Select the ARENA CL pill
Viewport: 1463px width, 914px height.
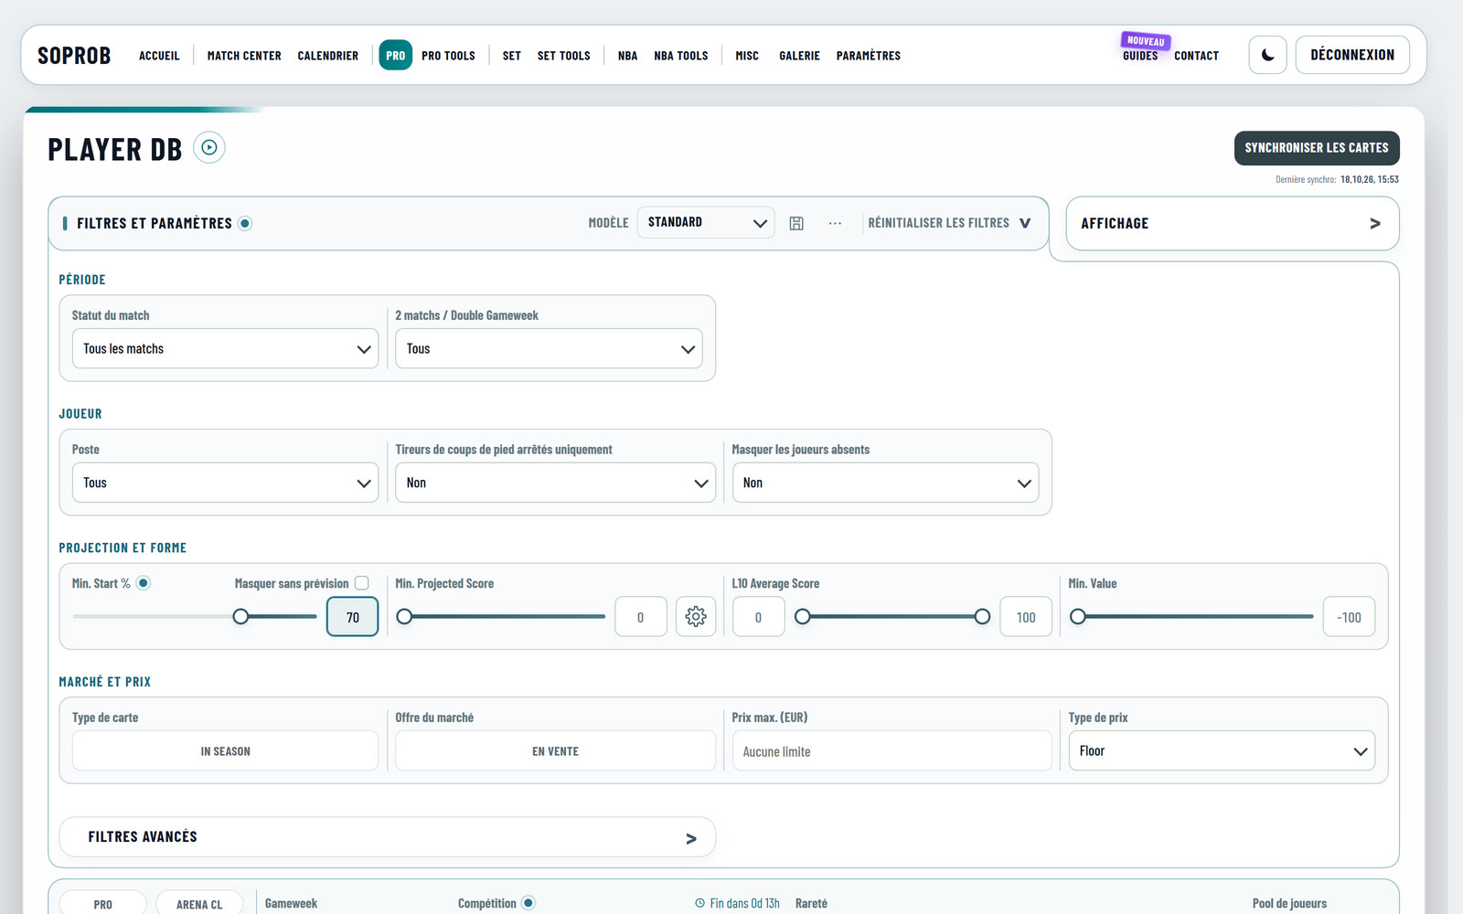tap(199, 902)
